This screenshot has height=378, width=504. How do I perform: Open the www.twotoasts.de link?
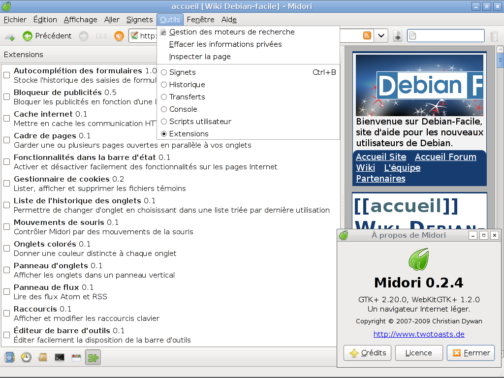click(418, 334)
